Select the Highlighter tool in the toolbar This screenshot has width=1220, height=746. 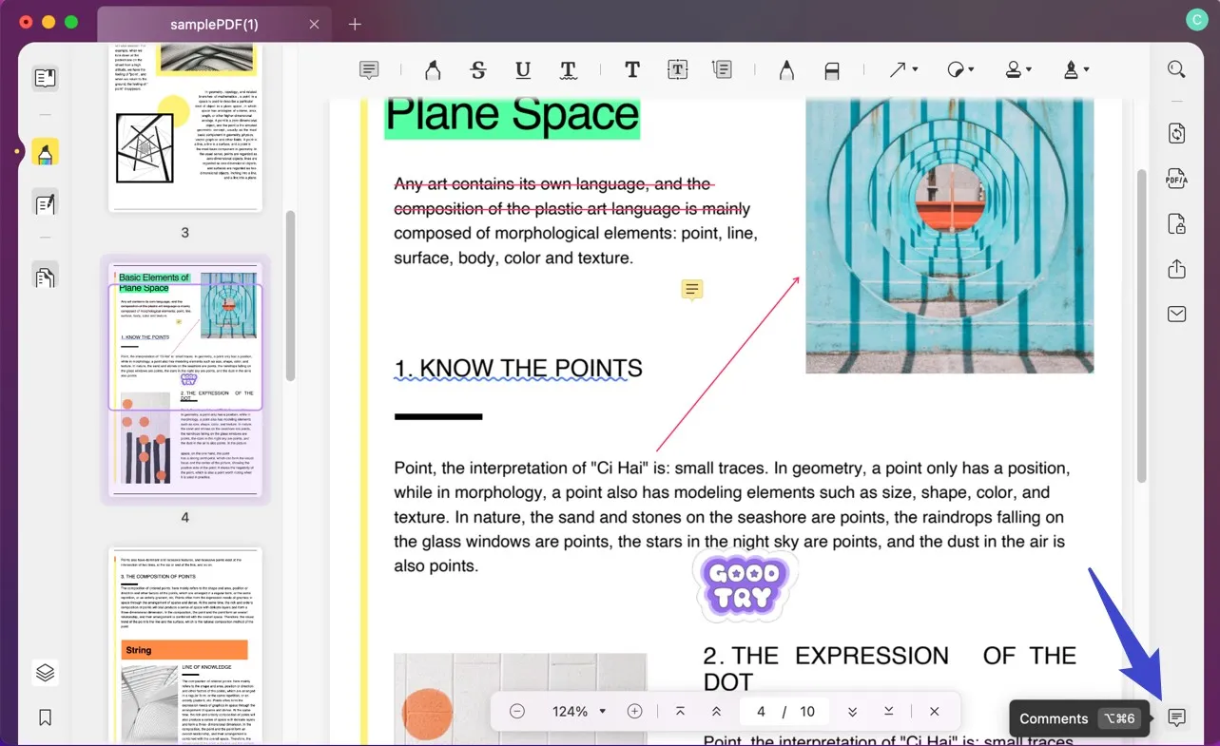click(433, 69)
